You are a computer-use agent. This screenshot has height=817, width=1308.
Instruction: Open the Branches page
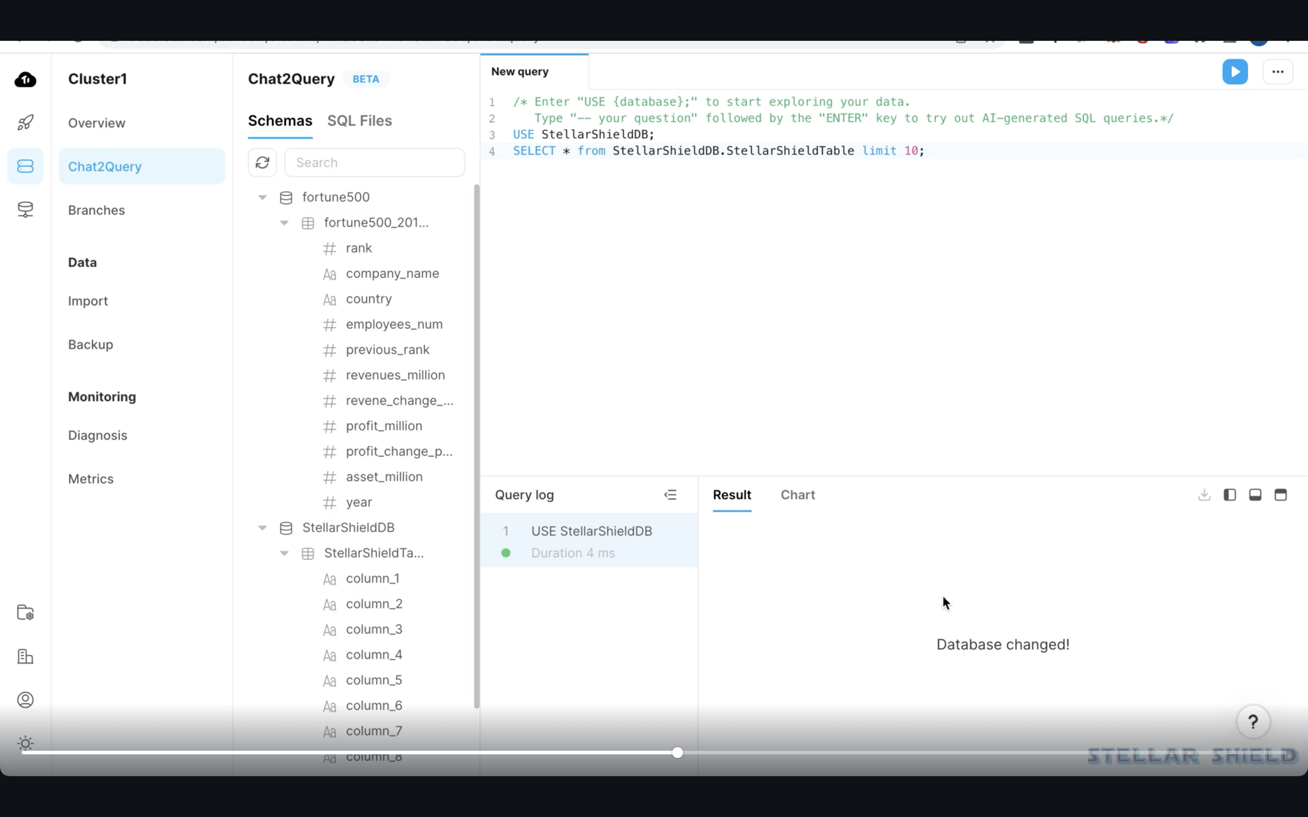pyautogui.click(x=96, y=210)
